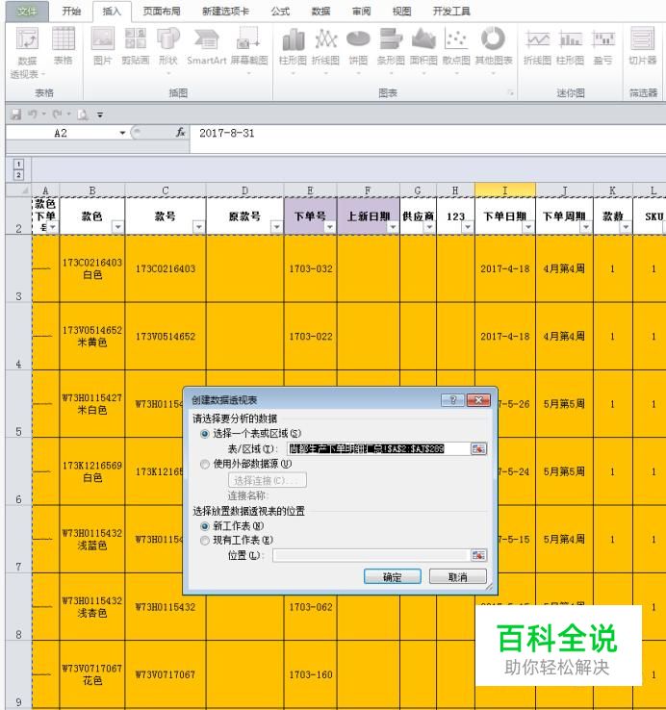Viewport: 666px width, 710px height.
Task: Click the Name Box showing A2
Action: pos(61,133)
